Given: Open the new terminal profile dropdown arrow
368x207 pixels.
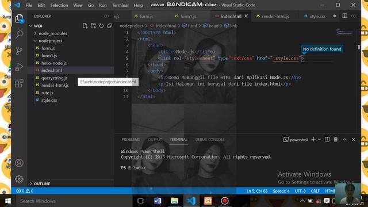Looking at the screenshot, I should coord(319,140).
